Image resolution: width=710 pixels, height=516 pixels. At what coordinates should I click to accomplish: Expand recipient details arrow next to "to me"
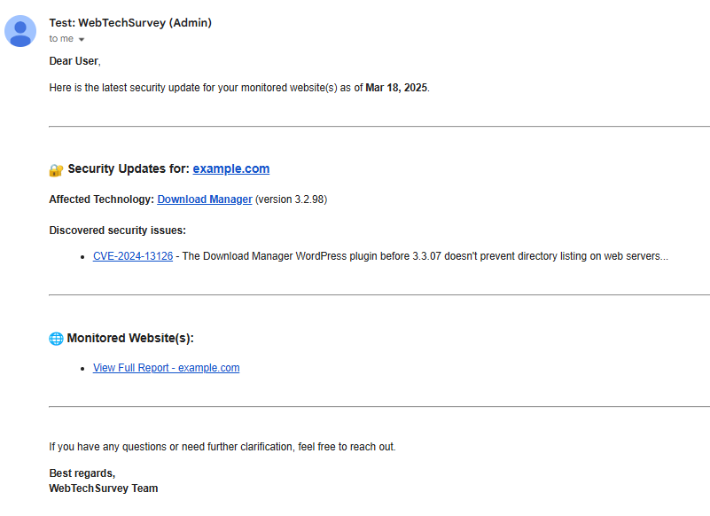(82, 40)
